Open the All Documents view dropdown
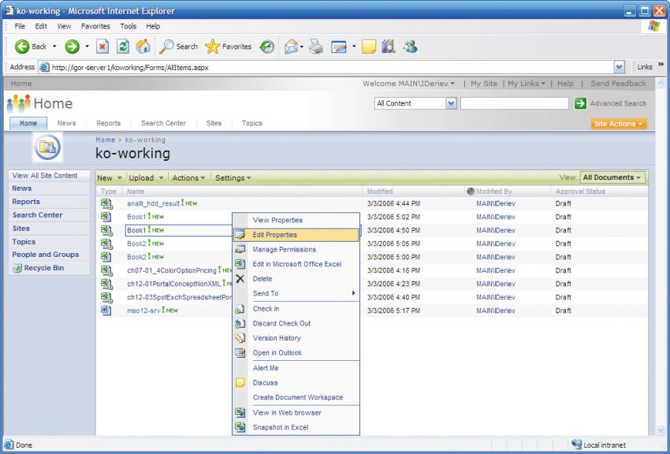Screen dimensions: 670x454 coord(612,177)
